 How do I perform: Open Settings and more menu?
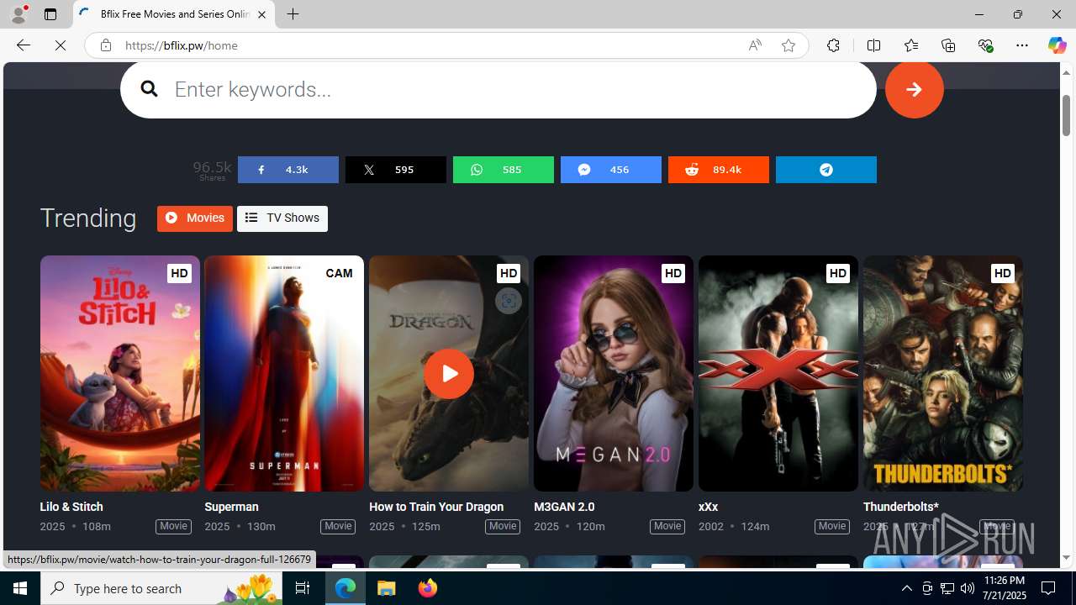click(1022, 45)
